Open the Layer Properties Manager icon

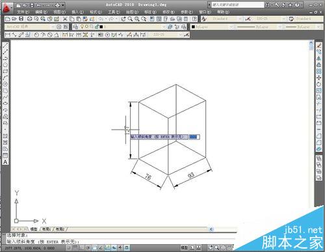tap(75, 27)
